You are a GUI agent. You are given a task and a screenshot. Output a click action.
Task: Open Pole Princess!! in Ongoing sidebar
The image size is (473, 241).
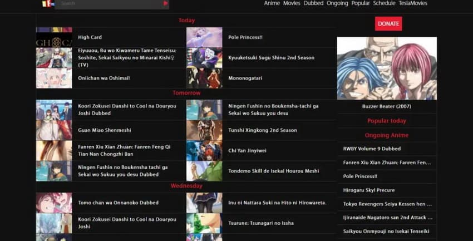tap(360, 176)
